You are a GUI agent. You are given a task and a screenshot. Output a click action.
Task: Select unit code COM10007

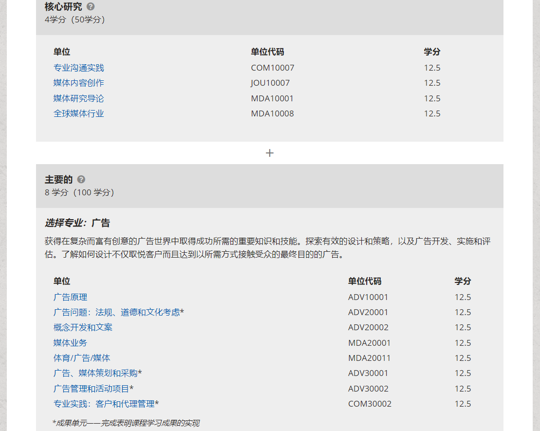tap(272, 68)
